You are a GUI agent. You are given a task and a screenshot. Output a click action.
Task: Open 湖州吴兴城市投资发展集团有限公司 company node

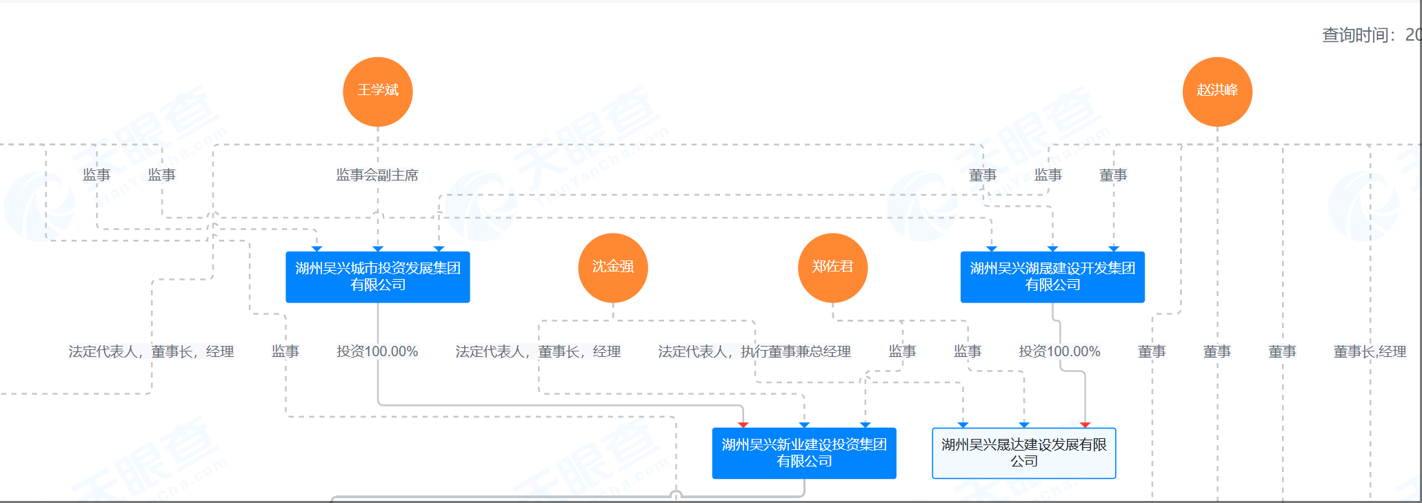(x=378, y=277)
